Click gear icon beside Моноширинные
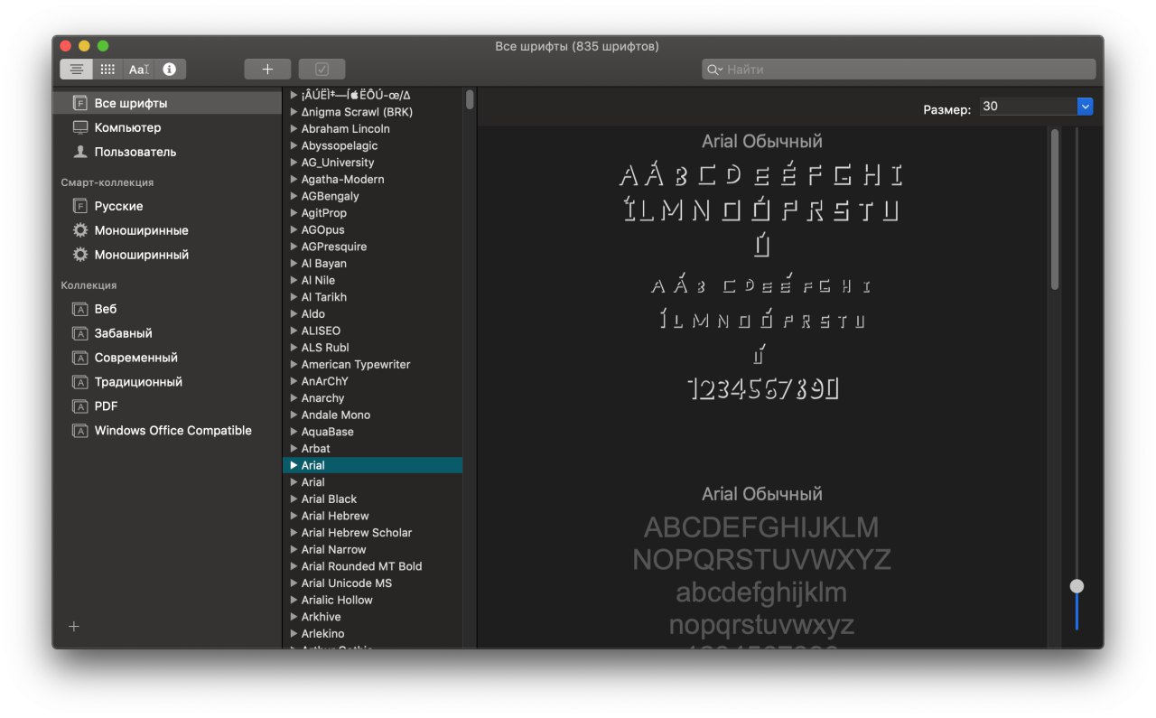Viewport: 1156px width, 718px height. click(80, 230)
